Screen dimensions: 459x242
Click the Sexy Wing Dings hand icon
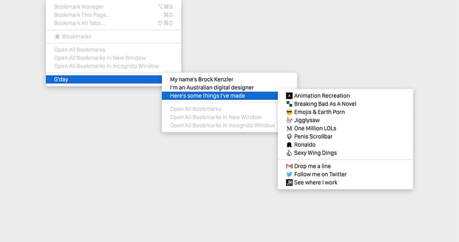click(289, 153)
